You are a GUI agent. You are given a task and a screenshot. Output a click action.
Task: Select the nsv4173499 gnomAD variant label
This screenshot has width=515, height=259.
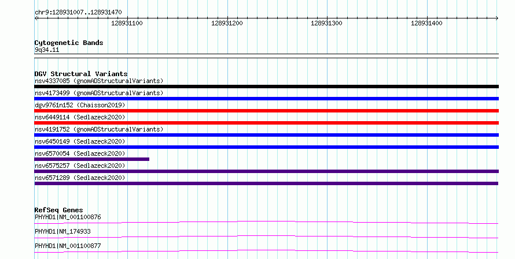99,93
